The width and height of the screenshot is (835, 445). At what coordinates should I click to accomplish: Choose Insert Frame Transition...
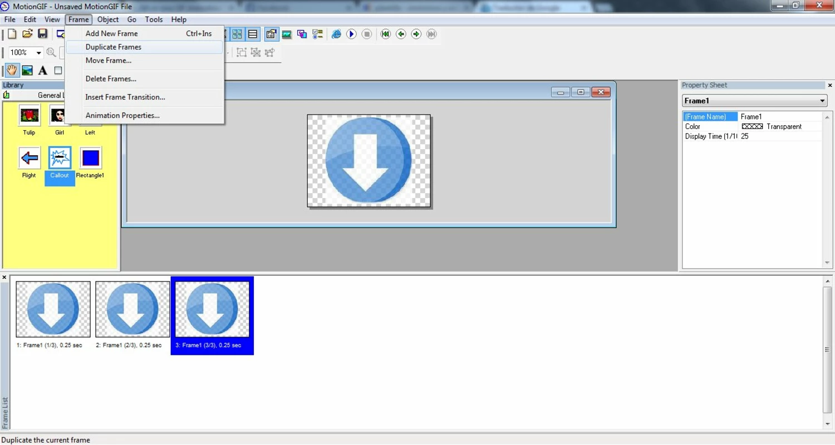pos(145,97)
